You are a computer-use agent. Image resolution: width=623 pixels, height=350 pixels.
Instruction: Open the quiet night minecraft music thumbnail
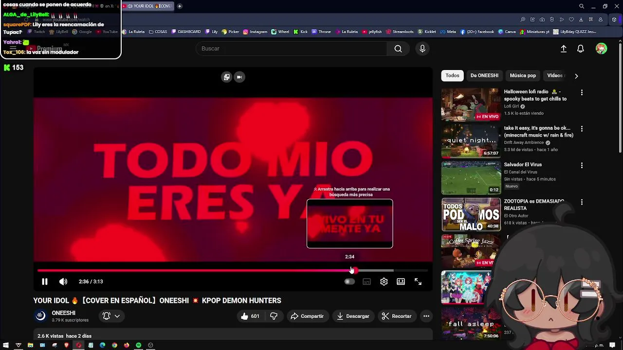[471, 141]
